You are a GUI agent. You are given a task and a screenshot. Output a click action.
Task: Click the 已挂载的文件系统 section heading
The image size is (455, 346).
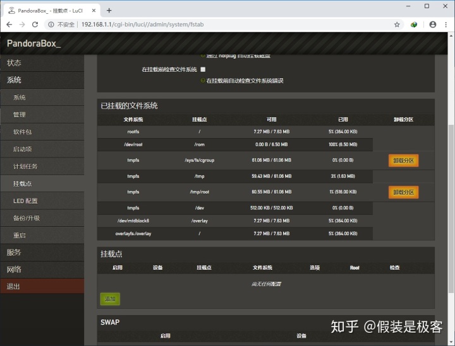pyautogui.click(x=129, y=106)
